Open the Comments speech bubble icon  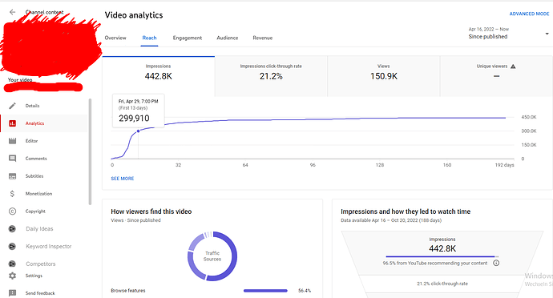[12, 159]
